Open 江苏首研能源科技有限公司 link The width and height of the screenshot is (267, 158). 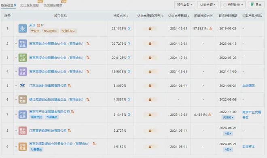48,131
